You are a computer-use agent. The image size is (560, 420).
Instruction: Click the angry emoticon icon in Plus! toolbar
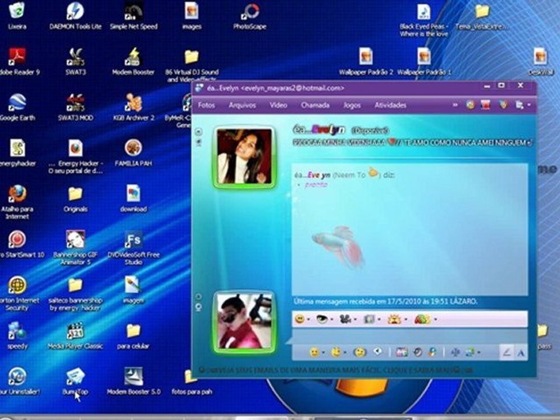pyautogui.click(x=395, y=319)
